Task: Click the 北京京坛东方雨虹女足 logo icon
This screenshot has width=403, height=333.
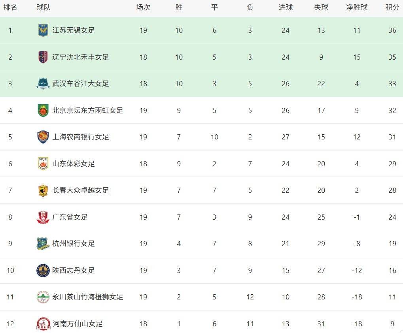Action: (x=43, y=111)
